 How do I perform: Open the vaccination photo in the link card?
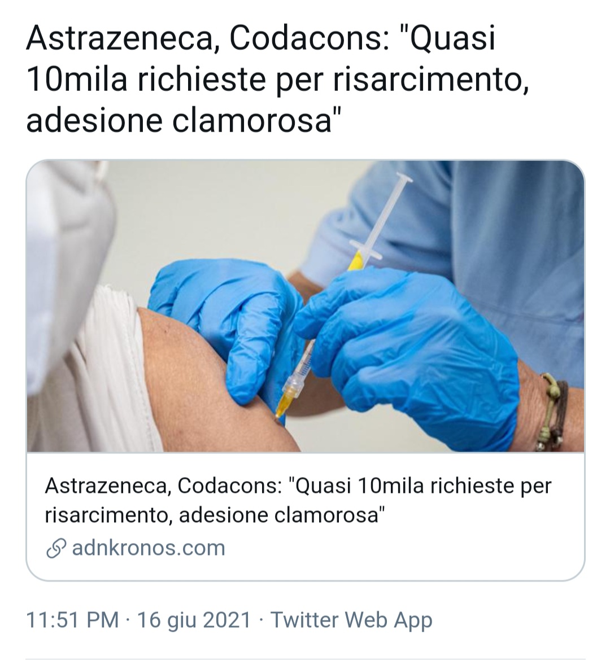[x=305, y=306]
